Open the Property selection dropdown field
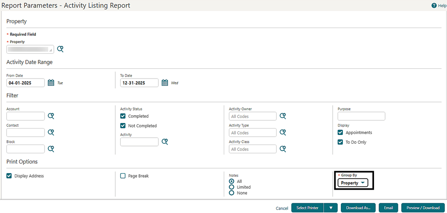 pyautogui.click(x=30, y=49)
